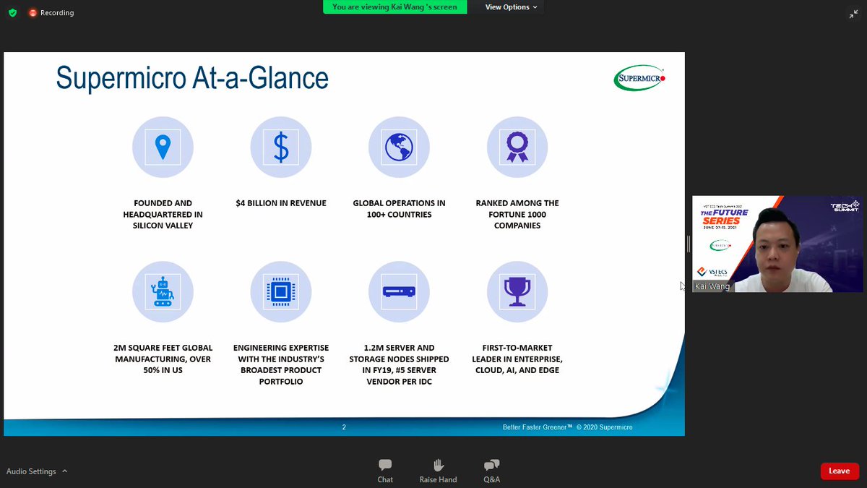Click Founded and Headquartered in Silicon Valley text

pyautogui.click(x=163, y=214)
